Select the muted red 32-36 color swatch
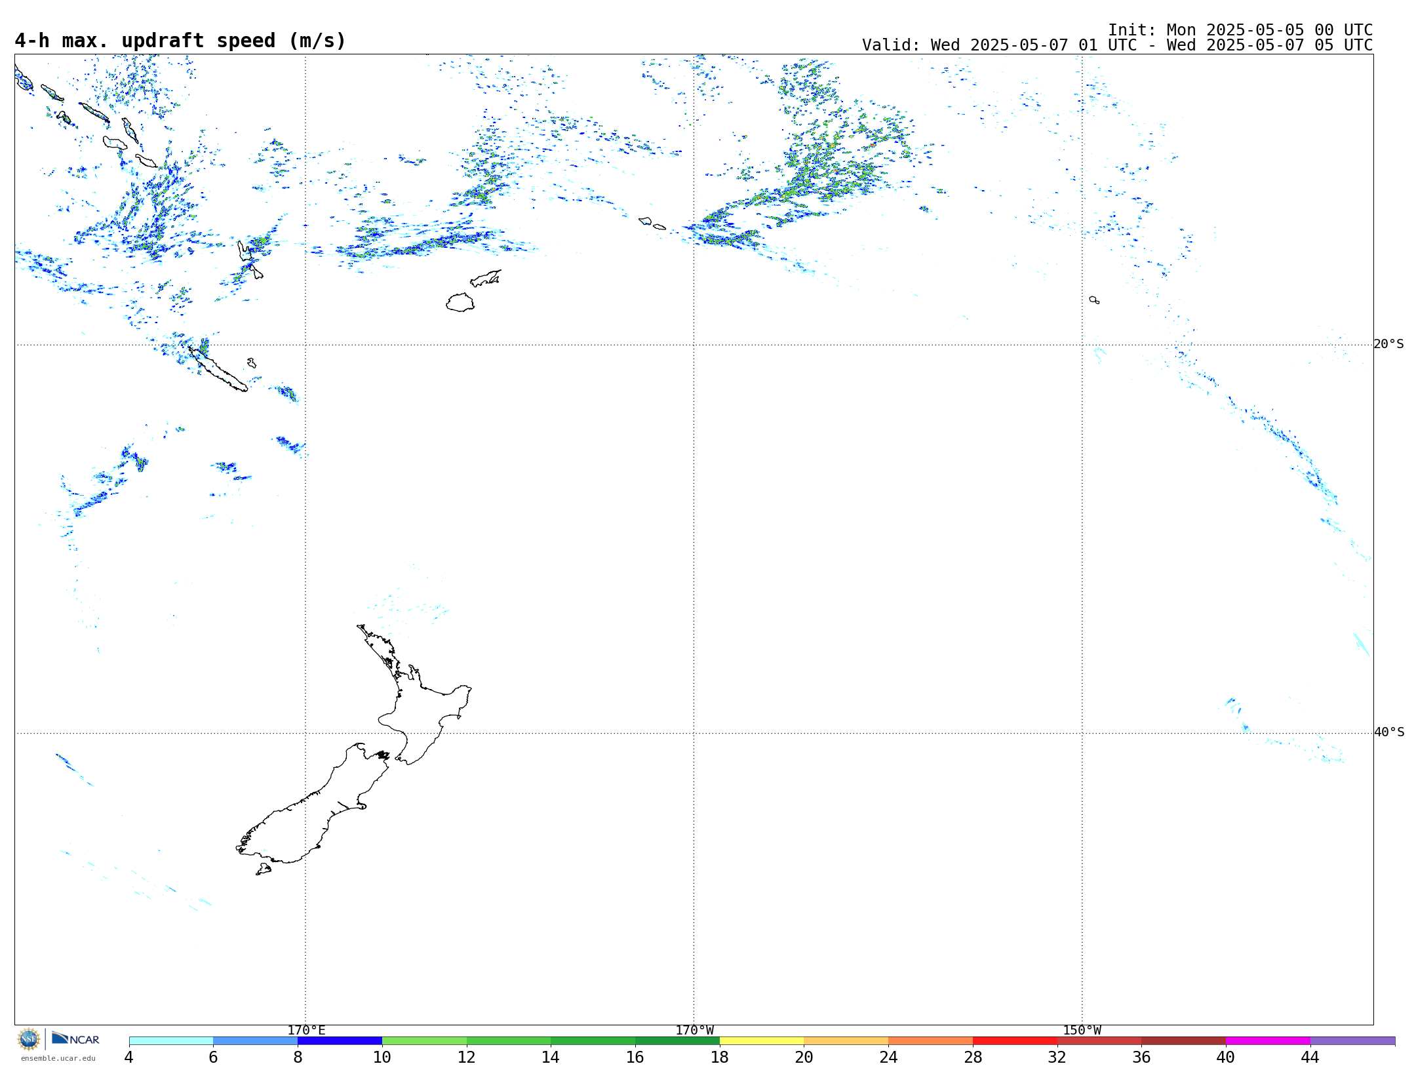This screenshot has height=1066, width=1416. [1099, 1041]
